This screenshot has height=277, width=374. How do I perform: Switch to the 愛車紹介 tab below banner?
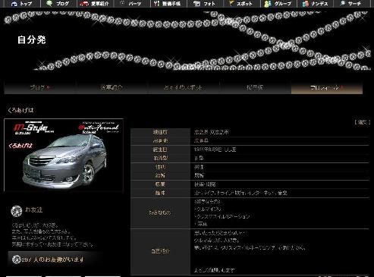pyautogui.click(x=112, y=88)
